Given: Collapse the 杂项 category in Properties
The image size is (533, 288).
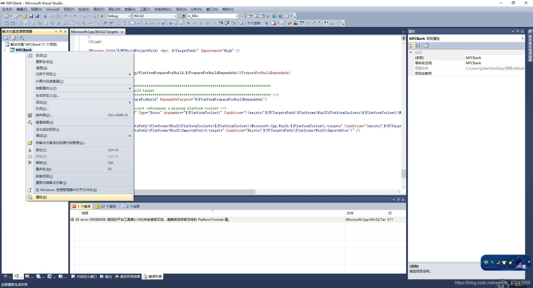Looking at the screenshot, I should pos(411,52).
